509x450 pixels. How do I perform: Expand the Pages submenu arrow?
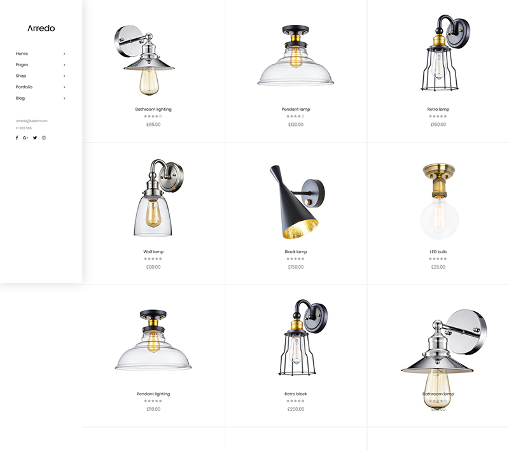(x=64, y=65)
